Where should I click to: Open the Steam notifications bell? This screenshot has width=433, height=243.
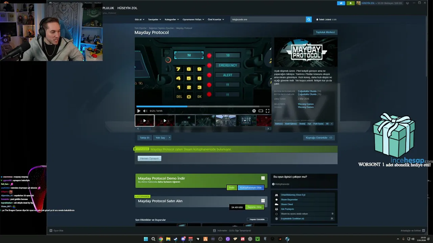[350, 3]
